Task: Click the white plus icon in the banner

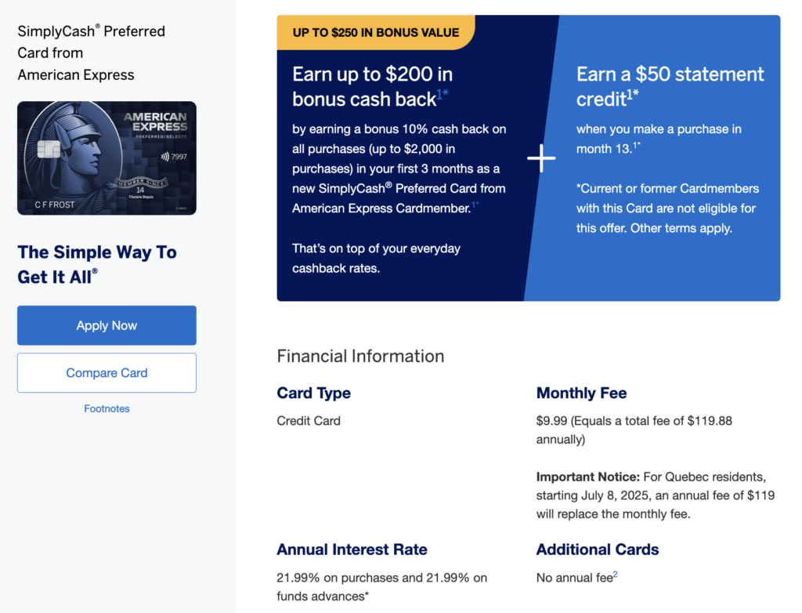Action: (541, 158)
